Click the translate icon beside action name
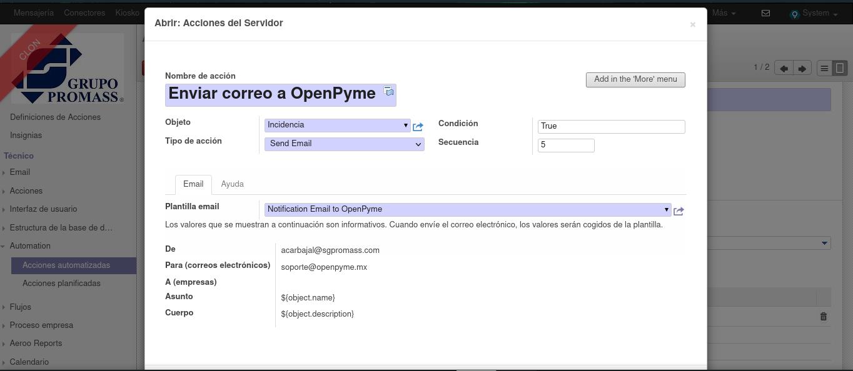The image size is (853, 371). click(388, 91)
